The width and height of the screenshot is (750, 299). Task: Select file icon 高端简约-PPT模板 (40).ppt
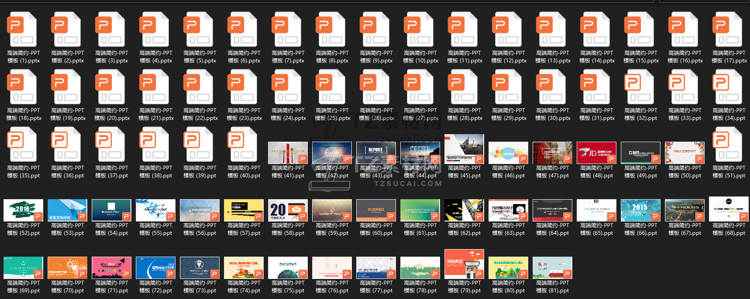click(x=242, y=144)
